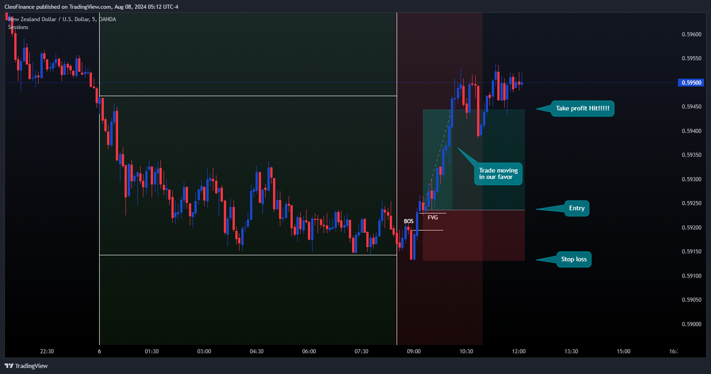Click the 'Entry' callout label
The image size is (711, 374).
pos(576,208)
